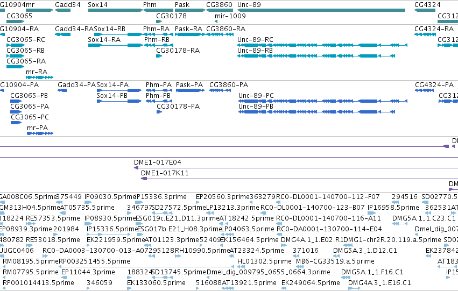Select the Sox14-RB transcript label

(x=110, y=29)
